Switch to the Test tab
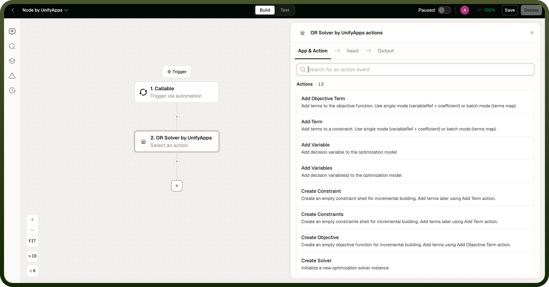This screenshot has height=287, width=549. tap(285, 10)
